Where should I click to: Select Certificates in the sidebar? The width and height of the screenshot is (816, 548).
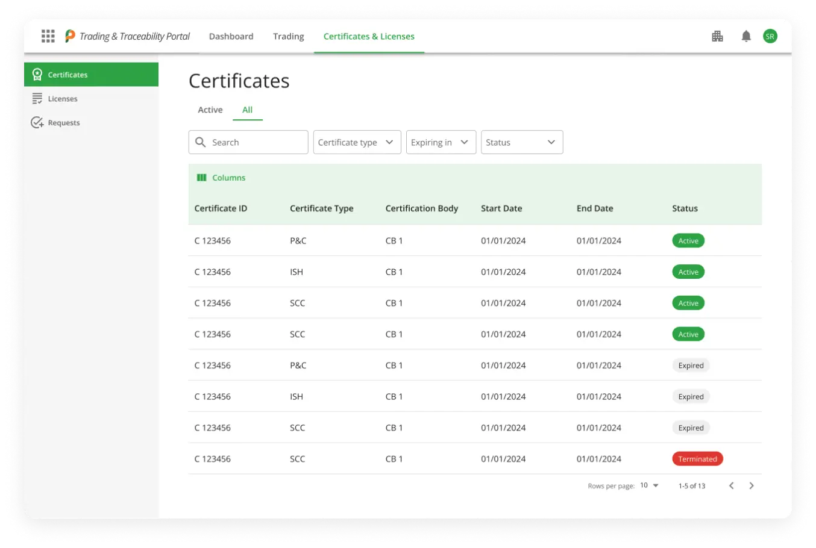coord(67,75)
